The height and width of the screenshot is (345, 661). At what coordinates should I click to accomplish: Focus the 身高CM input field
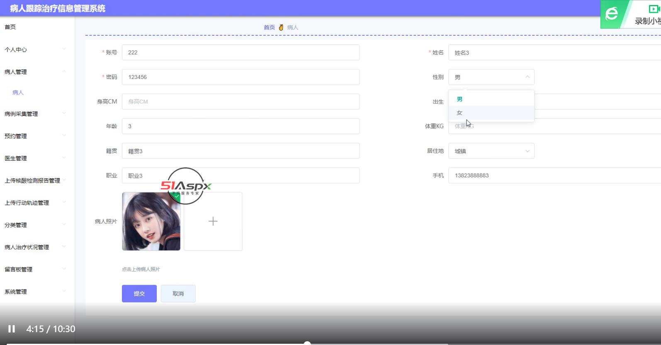click(241, 101)
